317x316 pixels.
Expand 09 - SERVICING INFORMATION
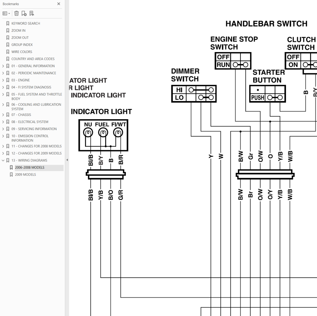3,129
